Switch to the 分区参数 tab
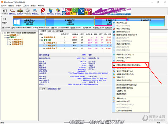Image resolution: width=168 pixels, height=124 pixels. (43, 31)
